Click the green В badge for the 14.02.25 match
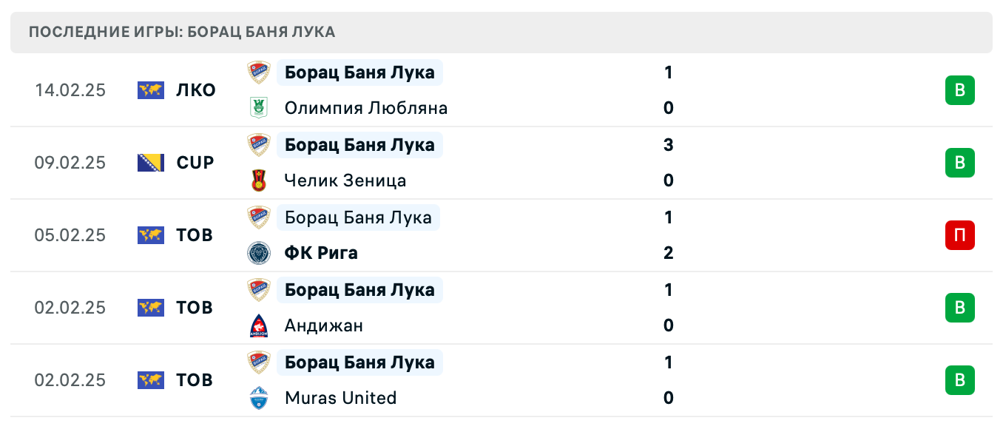The width and height of the screenshot is (1003, 432). 959,90
